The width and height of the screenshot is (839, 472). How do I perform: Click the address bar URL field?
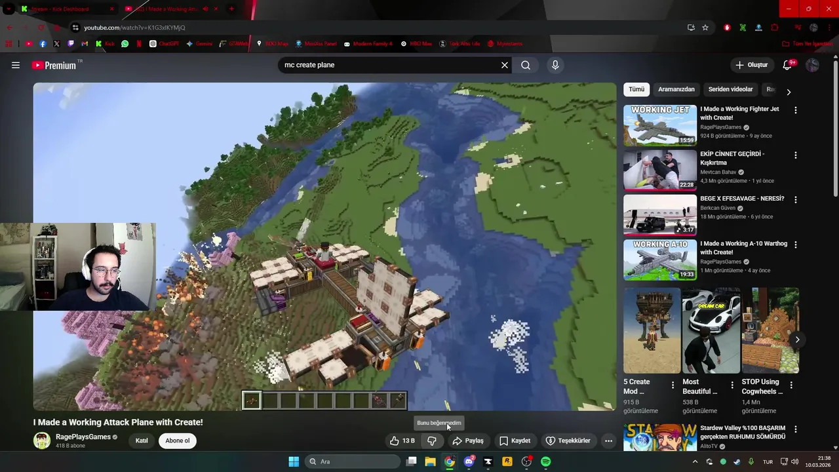(x=380, y=28)
